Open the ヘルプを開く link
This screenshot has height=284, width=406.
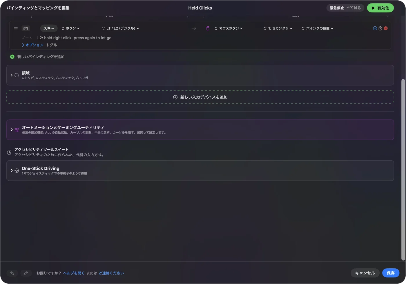click(74, 273)
